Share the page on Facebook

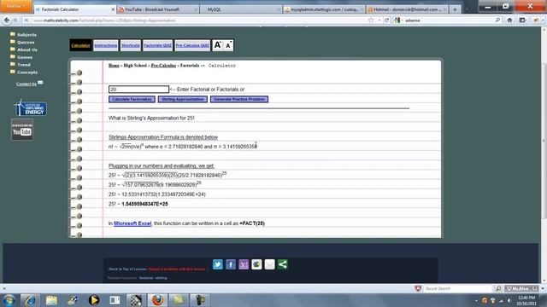pyautogui.click(x=231, y=264)
